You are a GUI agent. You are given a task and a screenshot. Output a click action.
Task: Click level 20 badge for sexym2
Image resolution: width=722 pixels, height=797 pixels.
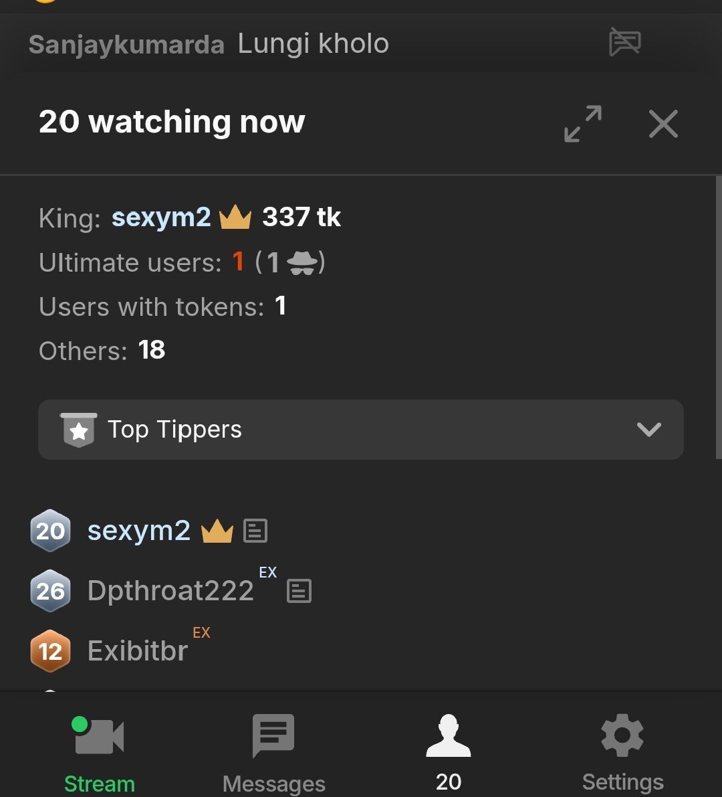(50, 532)
